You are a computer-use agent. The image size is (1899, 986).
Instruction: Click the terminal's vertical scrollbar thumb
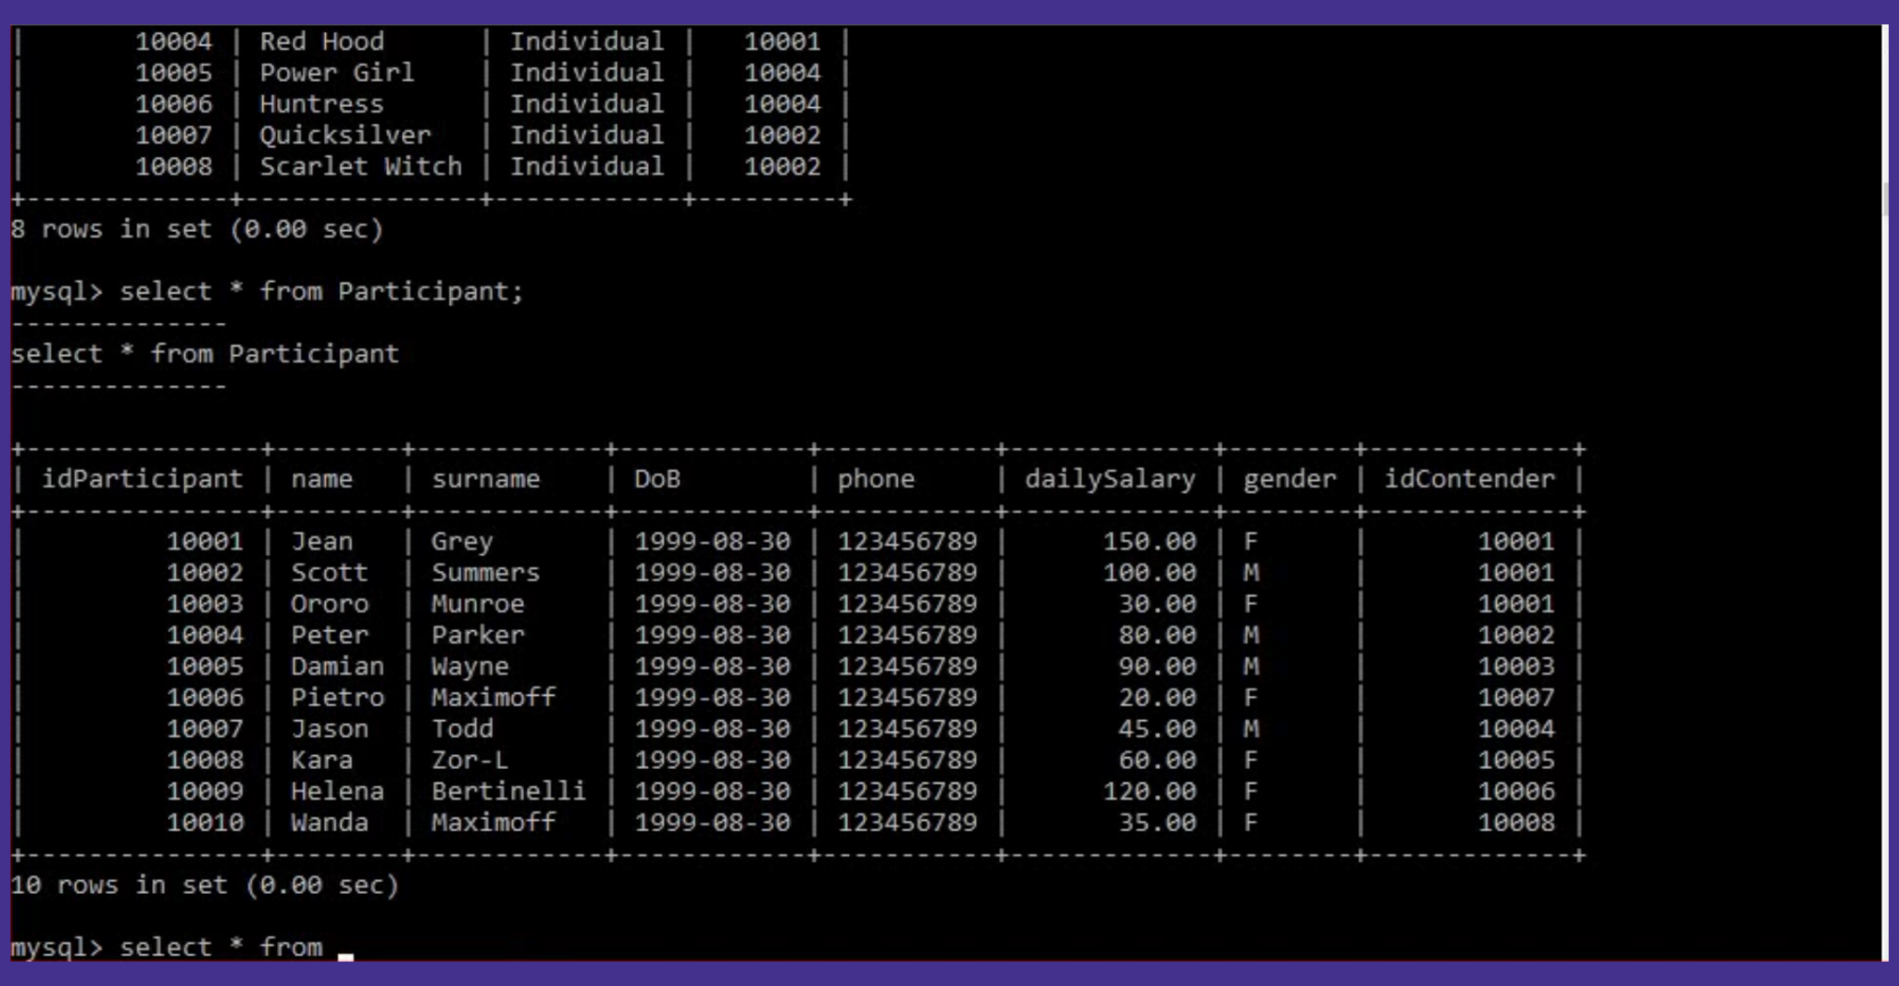coord(1885,200)
